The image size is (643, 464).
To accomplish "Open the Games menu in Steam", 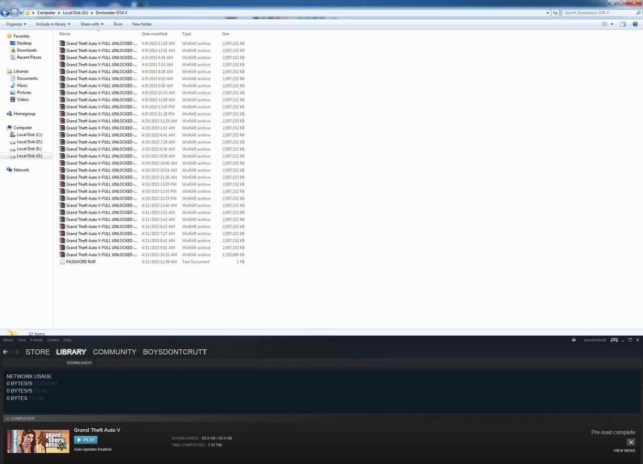I will tap(53, 340).
